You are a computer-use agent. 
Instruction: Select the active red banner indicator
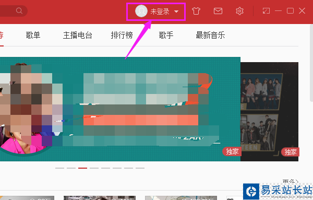(x=82, y=168)
